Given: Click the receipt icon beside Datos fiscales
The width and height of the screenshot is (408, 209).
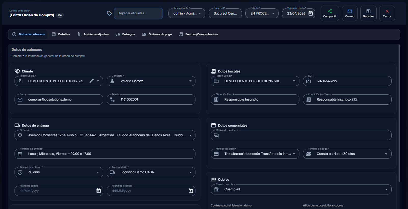Looking at the screenshot, I should click(213, 71).
